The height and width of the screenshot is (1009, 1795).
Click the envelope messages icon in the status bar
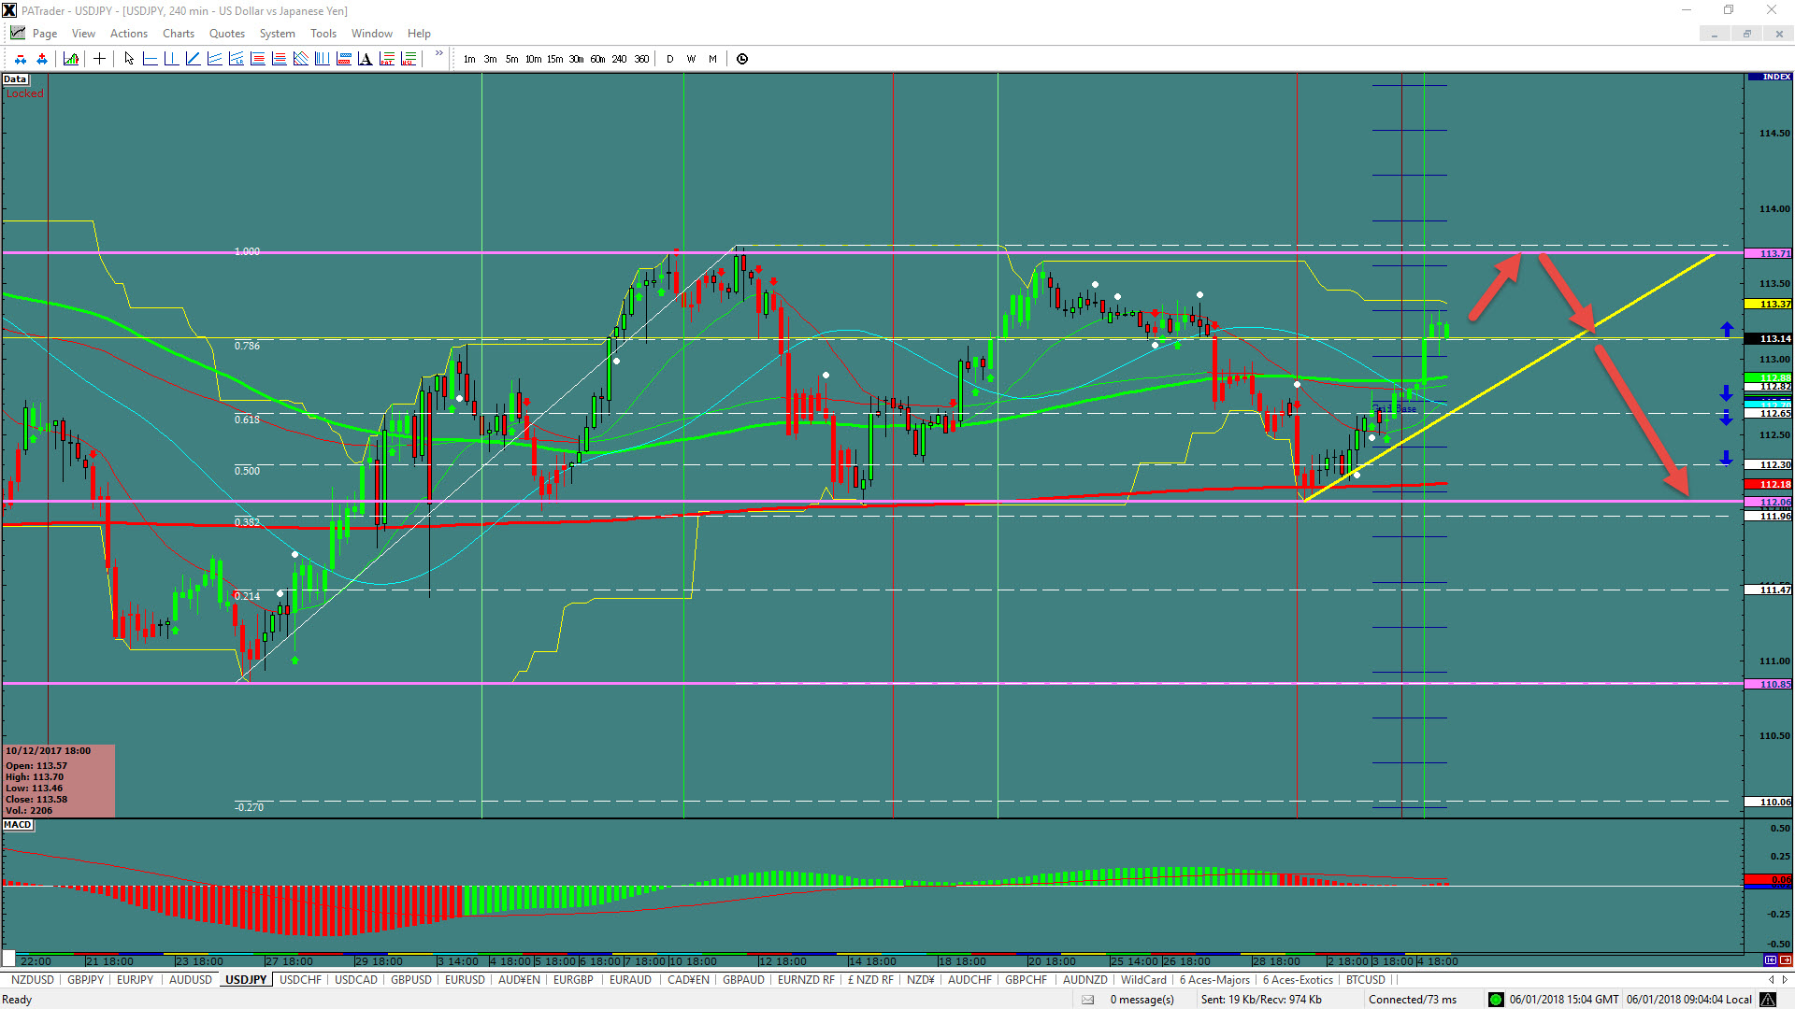pyautogui.click(x=1087, y=1000)
